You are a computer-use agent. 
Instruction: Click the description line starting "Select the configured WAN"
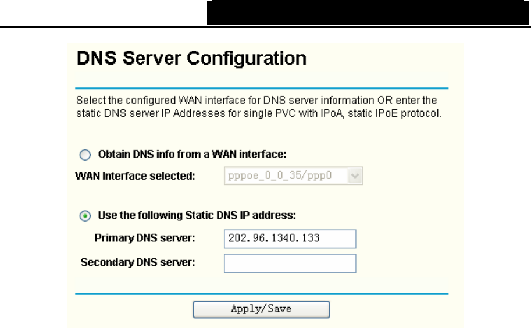[256, 101]
